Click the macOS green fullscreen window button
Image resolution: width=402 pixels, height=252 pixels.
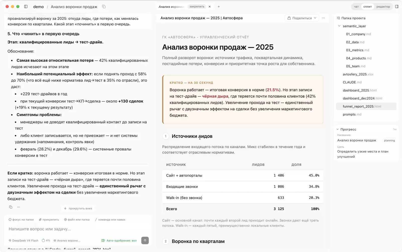click(18, 7)
